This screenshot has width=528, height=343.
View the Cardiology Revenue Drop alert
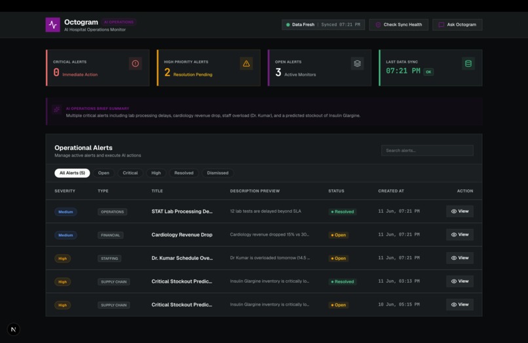(x=460, y=234)
